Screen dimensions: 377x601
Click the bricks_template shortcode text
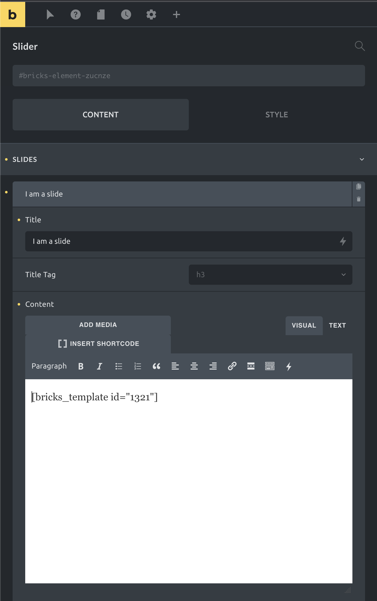(95, 397)
